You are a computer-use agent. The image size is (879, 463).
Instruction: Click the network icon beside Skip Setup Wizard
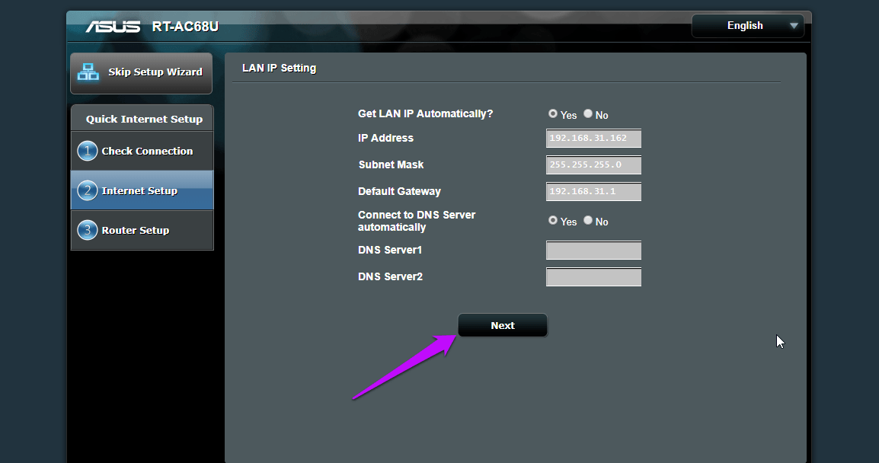pos(88,72)
